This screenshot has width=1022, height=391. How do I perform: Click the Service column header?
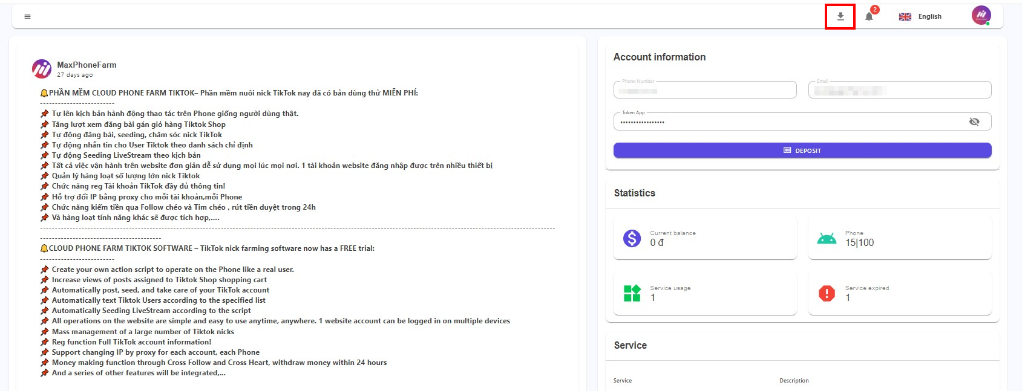pyautogui.click(x=623, y=381)
